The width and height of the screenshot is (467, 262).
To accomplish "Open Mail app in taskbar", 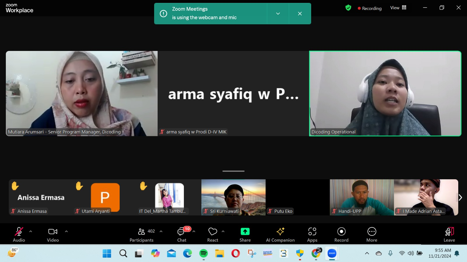I will pyautogui.click(x=172, y=254).
